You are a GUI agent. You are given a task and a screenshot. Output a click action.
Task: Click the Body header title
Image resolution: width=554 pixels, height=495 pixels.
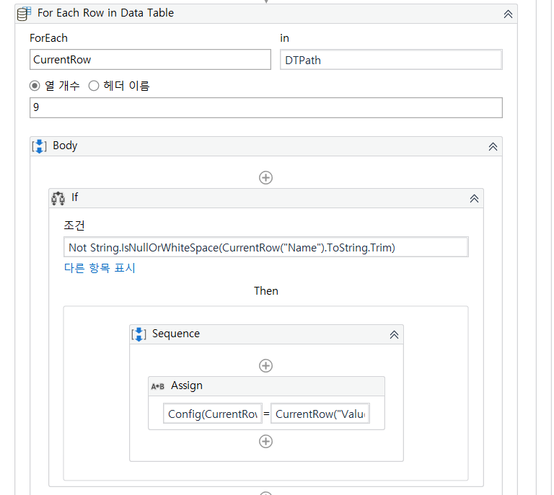pyautogui.click(x=65, y=146)
